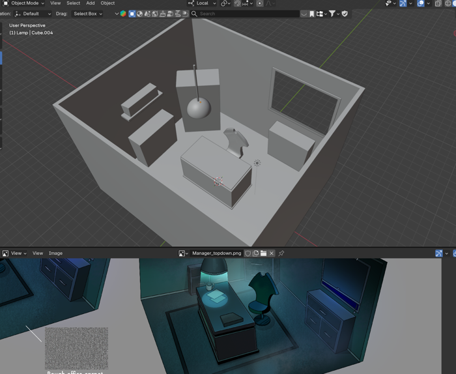Click the rough carpet texture swatch

click(x=76, y=348)
